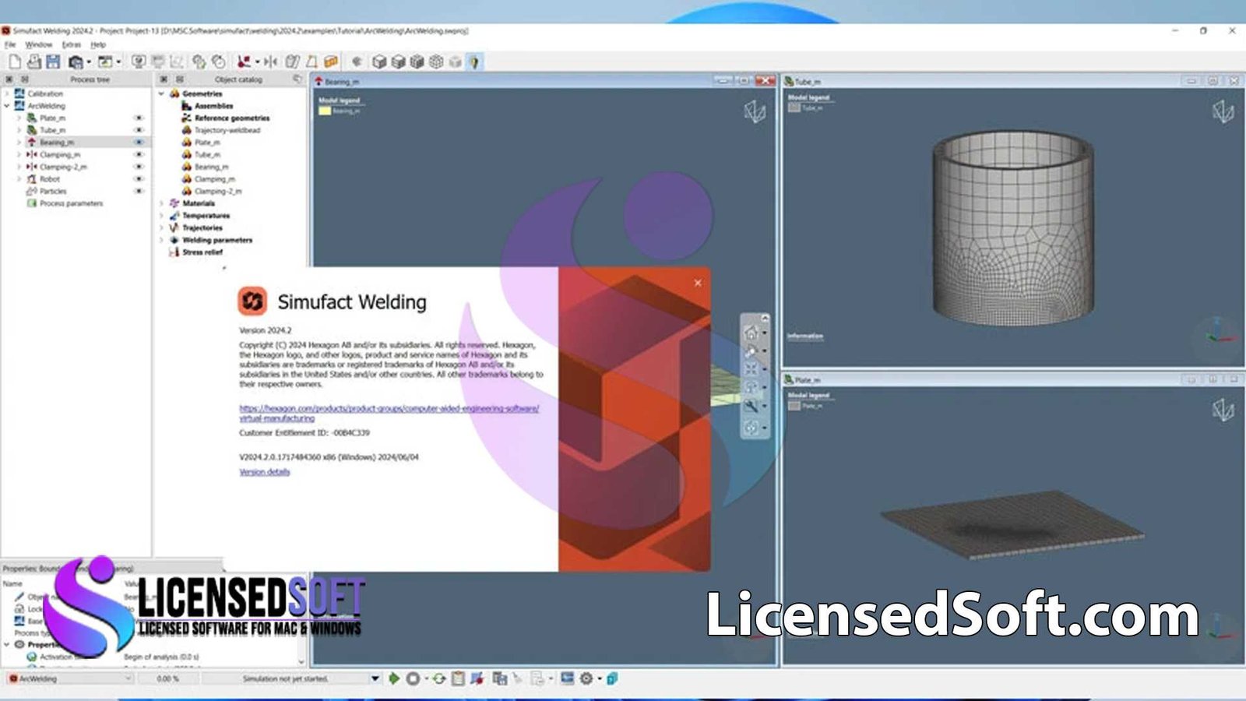Click the orange box icon in toolbar
The image size is (1246, 701).
pyautogui.click(x=331, y=62)
